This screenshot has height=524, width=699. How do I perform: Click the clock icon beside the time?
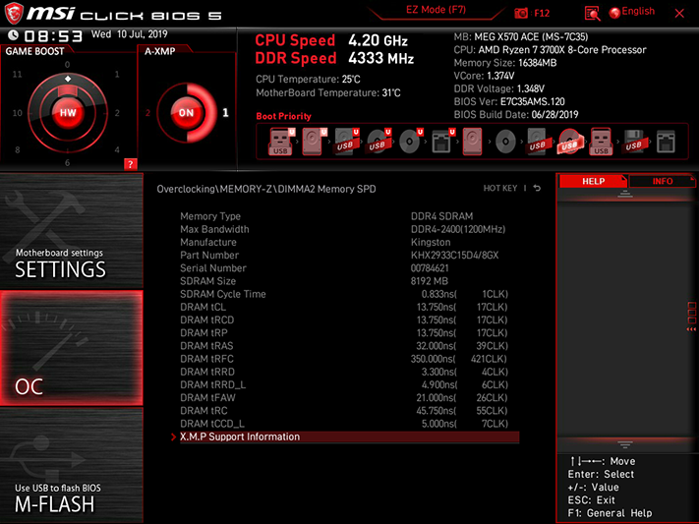(x=14, y=34)
